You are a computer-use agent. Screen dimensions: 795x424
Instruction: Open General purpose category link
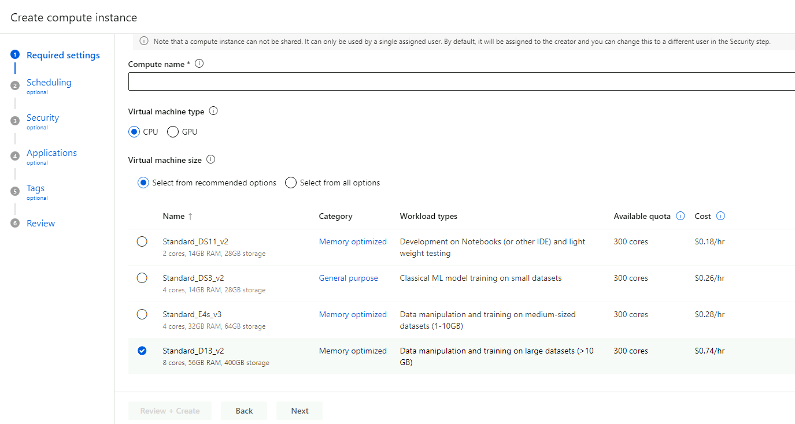(348, 278)
